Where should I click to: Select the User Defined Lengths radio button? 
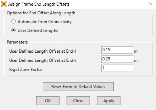13,30
